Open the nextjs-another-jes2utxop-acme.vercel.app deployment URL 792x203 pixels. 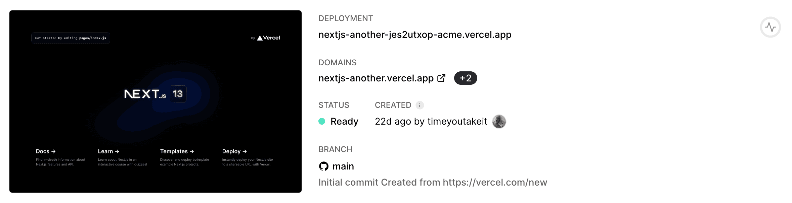[414, 35]
